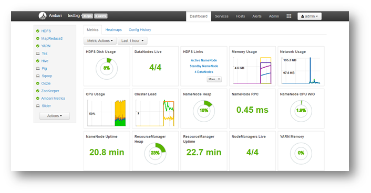
Task: Open the Sqoop service link
Action: tap(47, 76)
